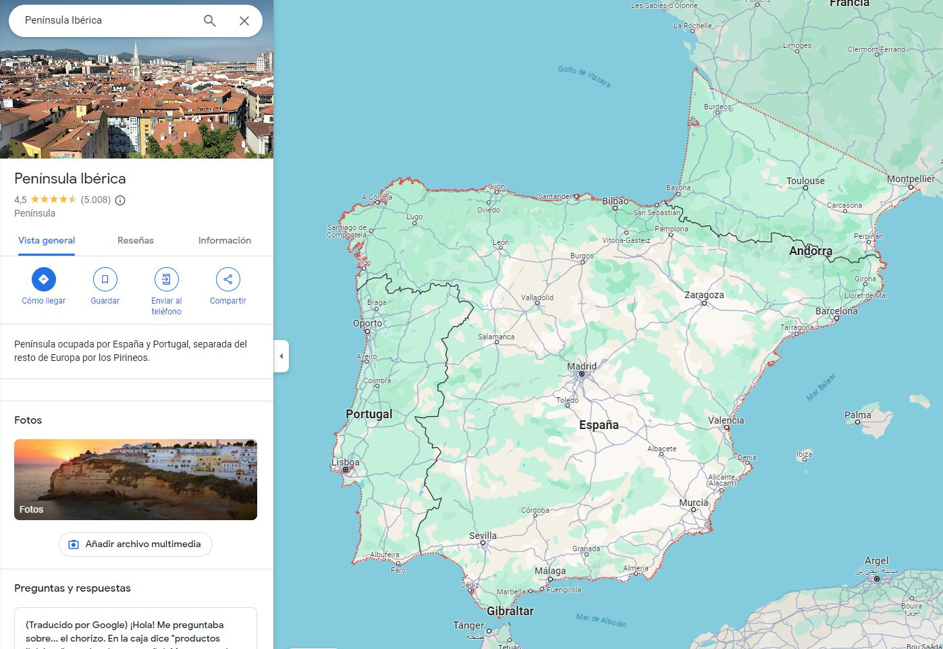The image size is (943, 649).
Task: Collapse the side panel with the arrow
Action: [281, 356]
